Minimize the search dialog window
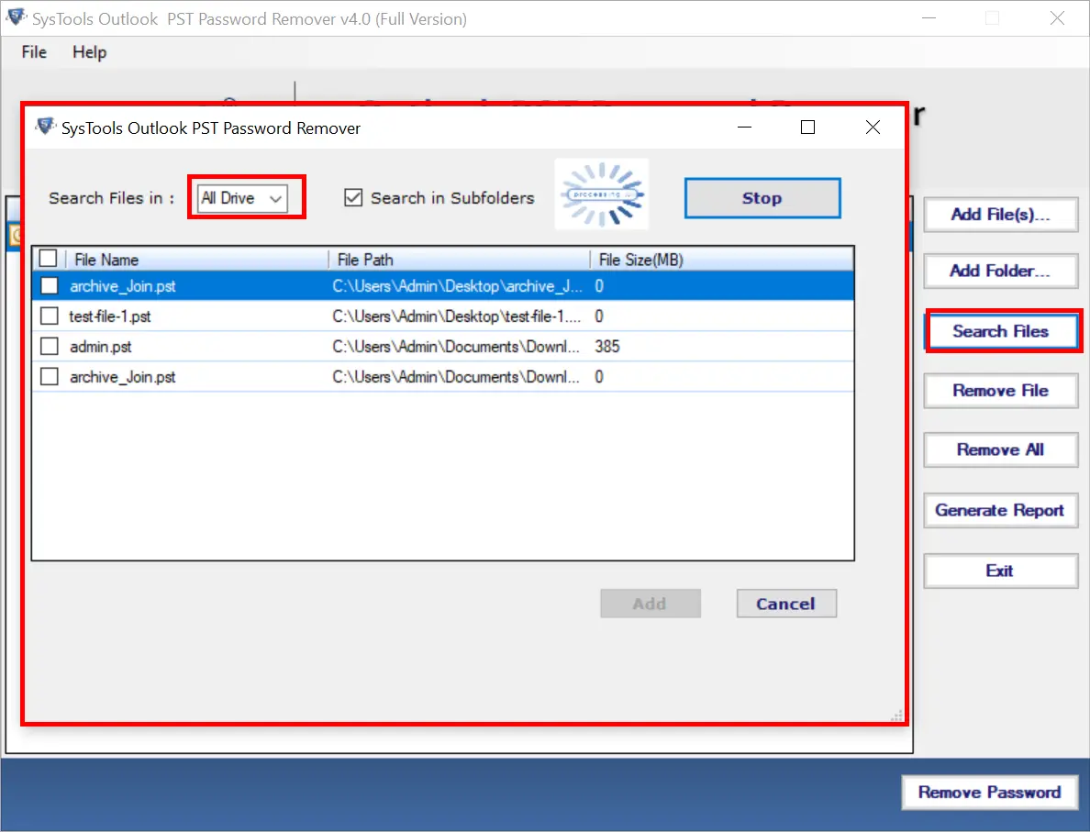1090x832 pixels. tap(744, 128)
